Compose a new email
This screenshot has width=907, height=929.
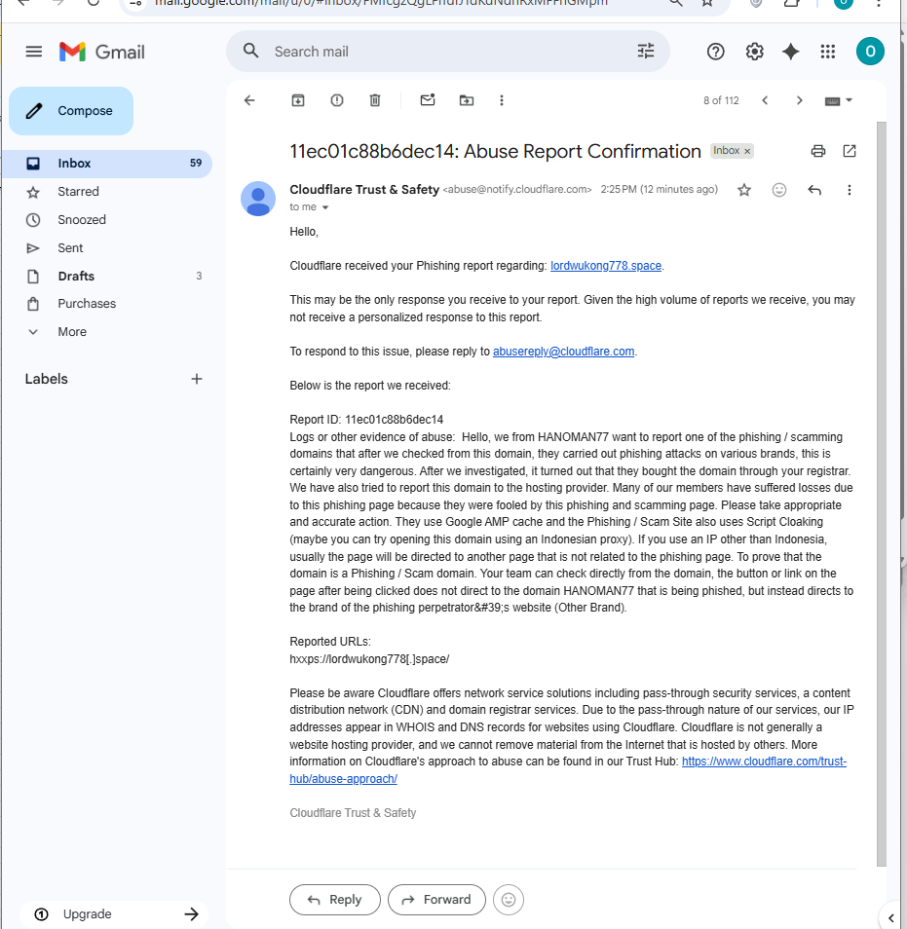71,111
